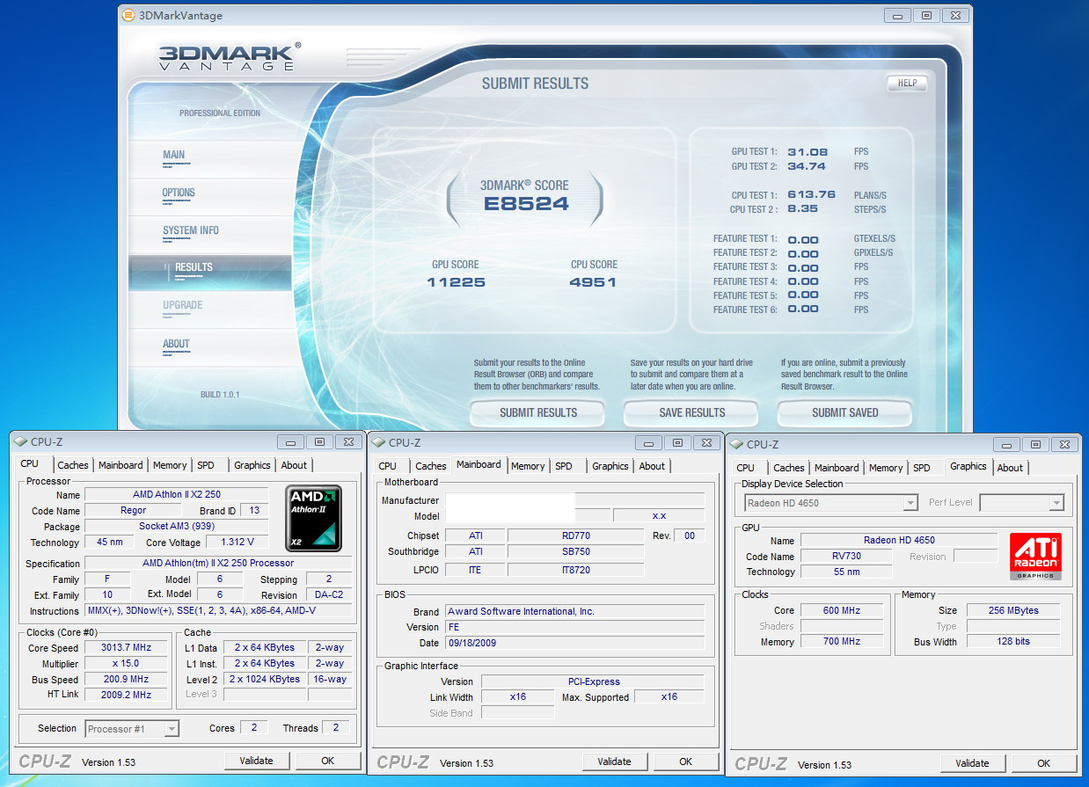The image size is (1089, 787).
Task: Click the HT Link value 2009.2 MHz
Action: point(126,695)
